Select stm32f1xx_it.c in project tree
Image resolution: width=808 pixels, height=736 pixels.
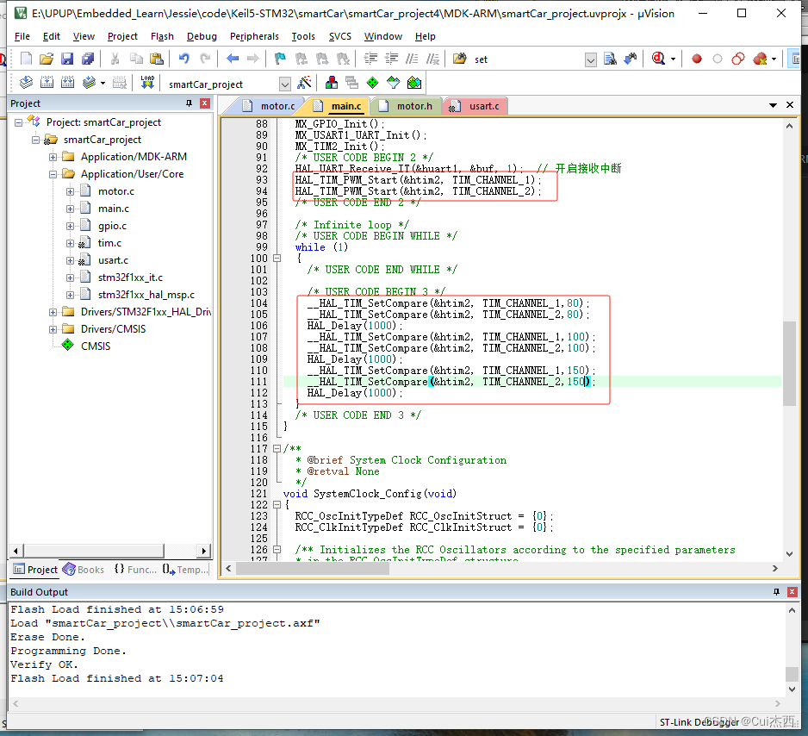[x=130, y=278]
